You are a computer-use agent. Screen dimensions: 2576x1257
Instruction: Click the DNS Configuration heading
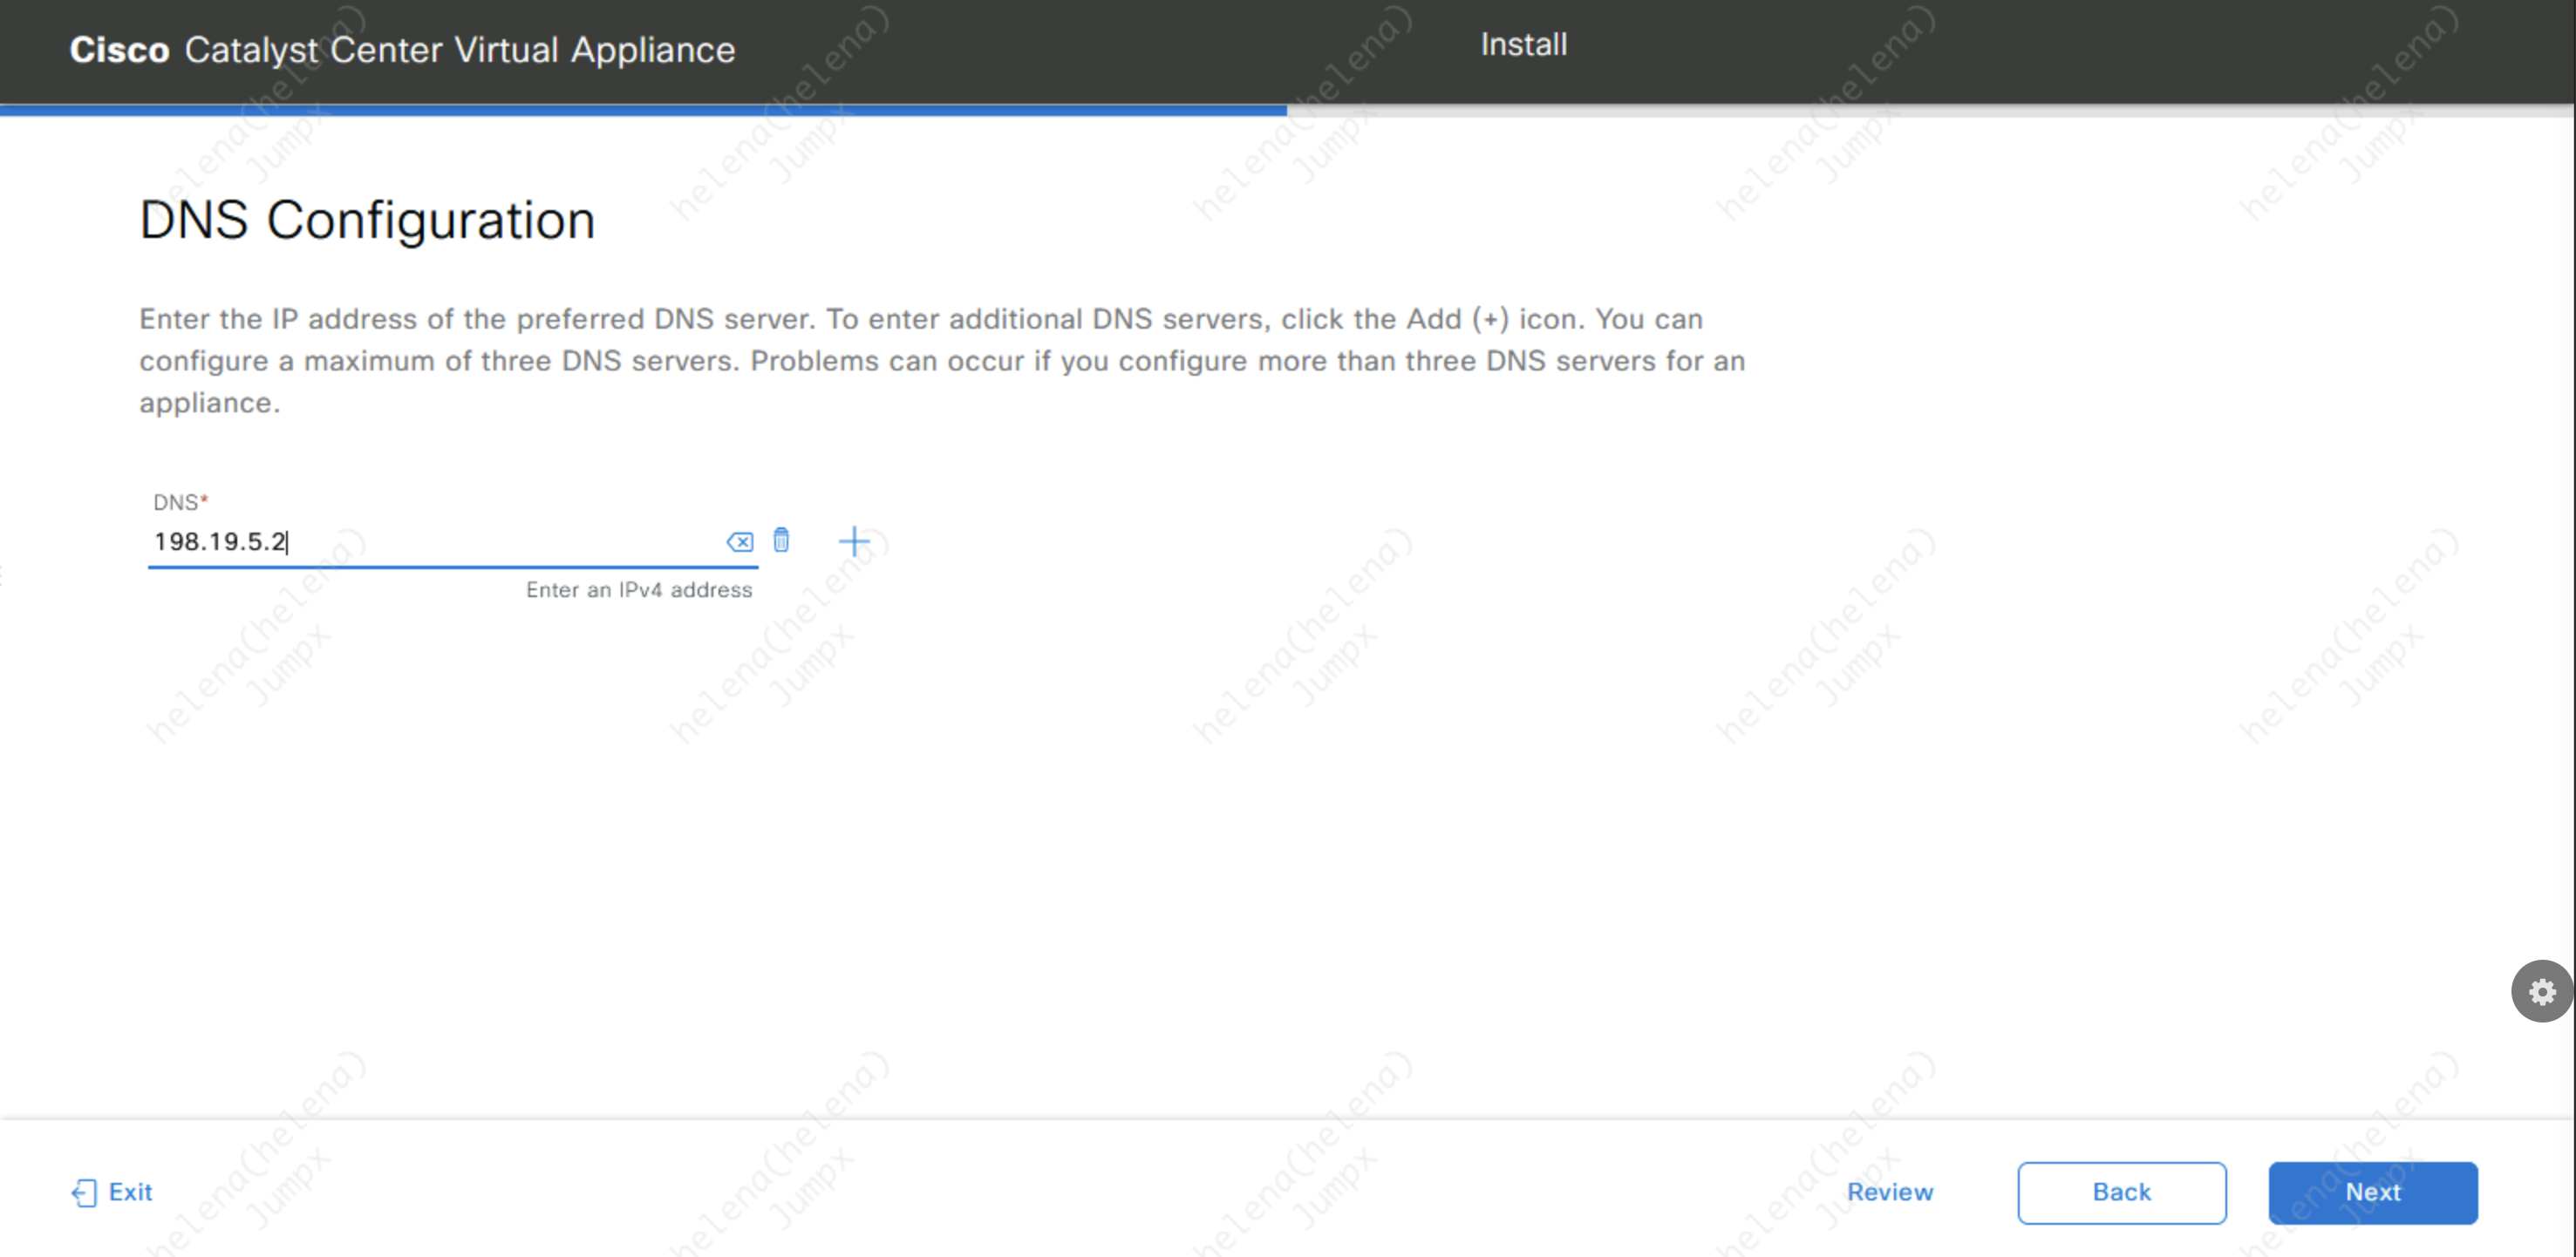click(367, 220)
